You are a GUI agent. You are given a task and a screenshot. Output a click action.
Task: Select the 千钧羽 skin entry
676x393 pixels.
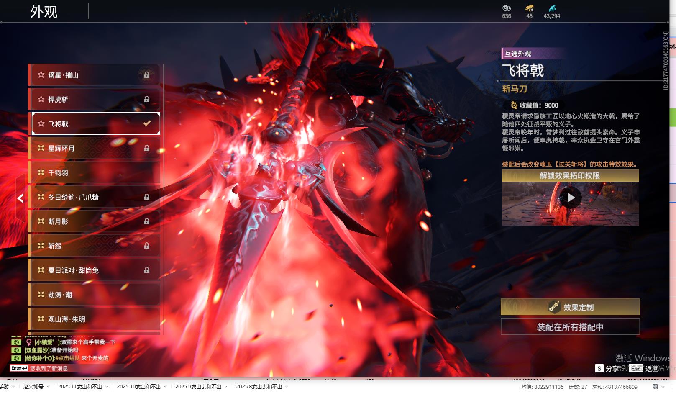coord(94,172)
